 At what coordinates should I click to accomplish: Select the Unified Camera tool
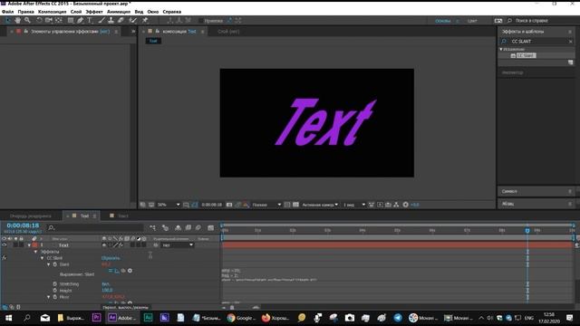pos(48,20)
